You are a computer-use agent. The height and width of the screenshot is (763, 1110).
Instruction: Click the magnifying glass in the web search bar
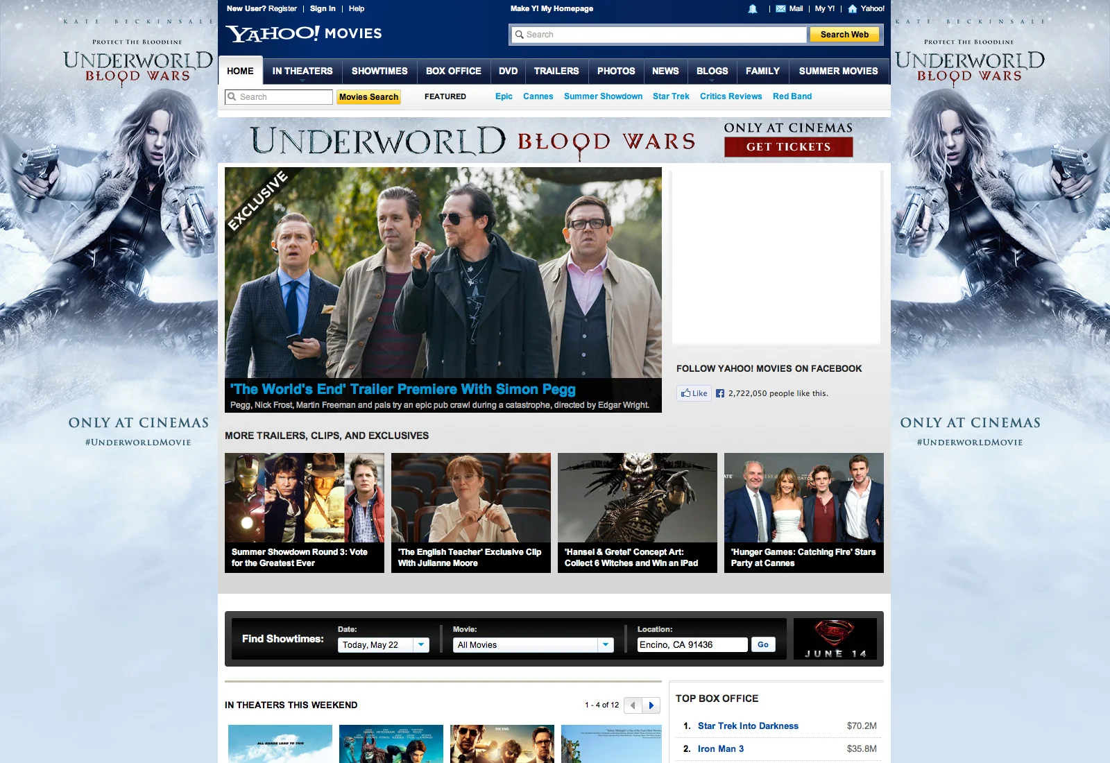tap(520, 34)
